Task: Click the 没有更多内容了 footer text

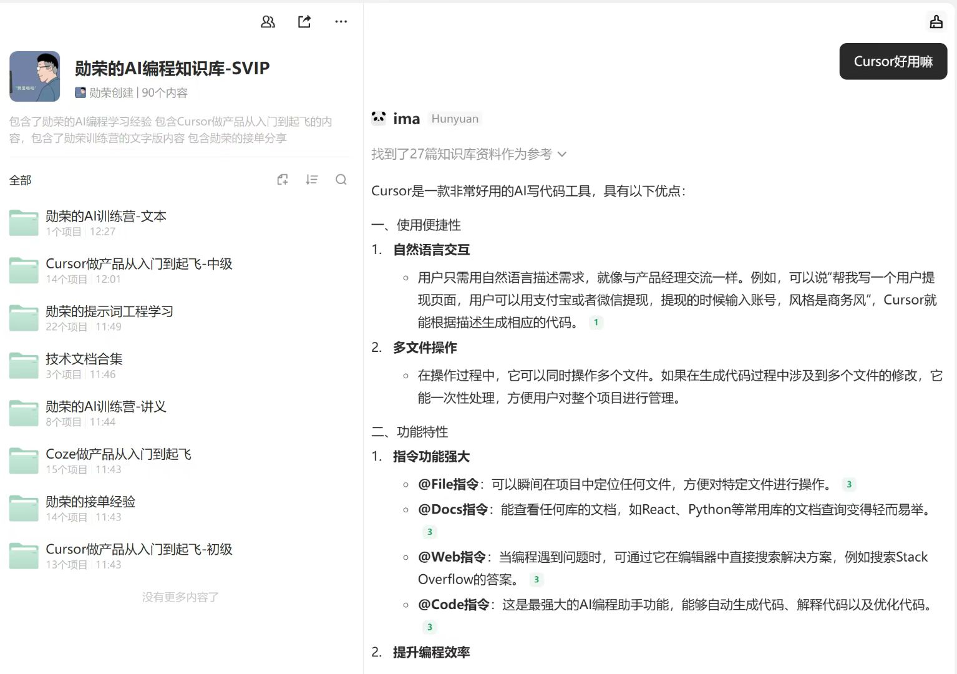Action: [x=180, y=597]
